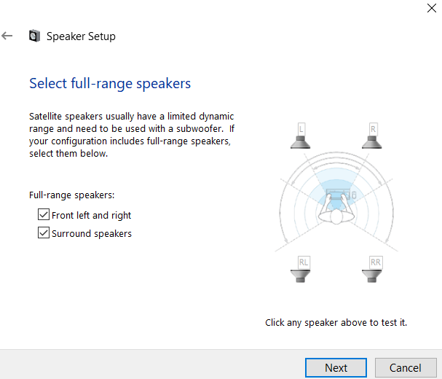Click the 'Select full-range speakers' heading
The height and width of the screenshot is (379, 442).
click(110, 84)
